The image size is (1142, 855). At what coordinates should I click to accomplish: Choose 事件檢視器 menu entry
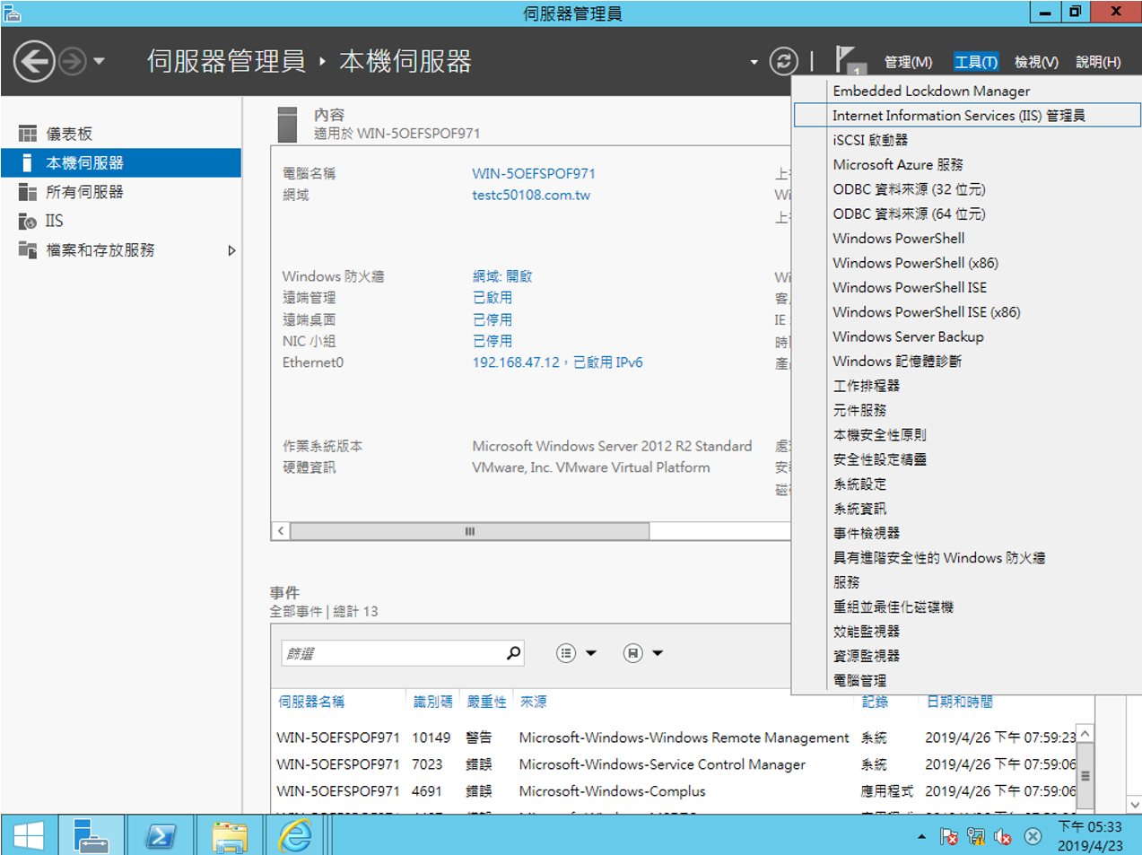pos(966,533)
